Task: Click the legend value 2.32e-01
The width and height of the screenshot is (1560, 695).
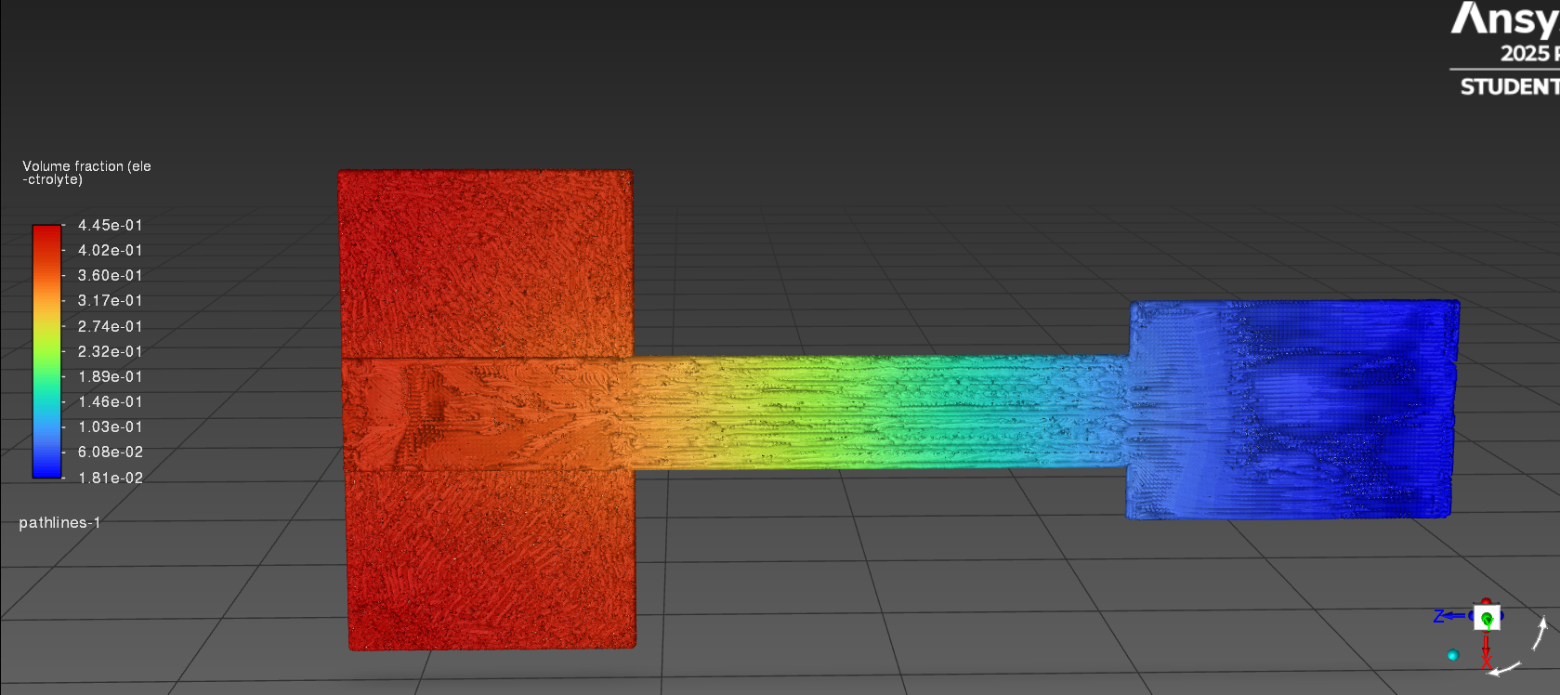Action: (x=111, y=351)
